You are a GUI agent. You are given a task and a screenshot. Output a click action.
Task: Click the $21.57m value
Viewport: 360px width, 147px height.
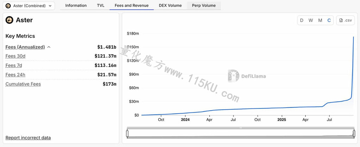coord(107,75)
